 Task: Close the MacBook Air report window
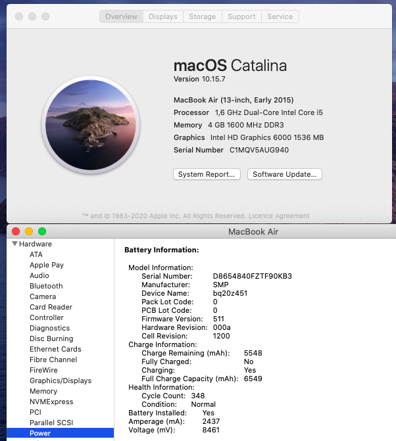[x=16, y=231]
